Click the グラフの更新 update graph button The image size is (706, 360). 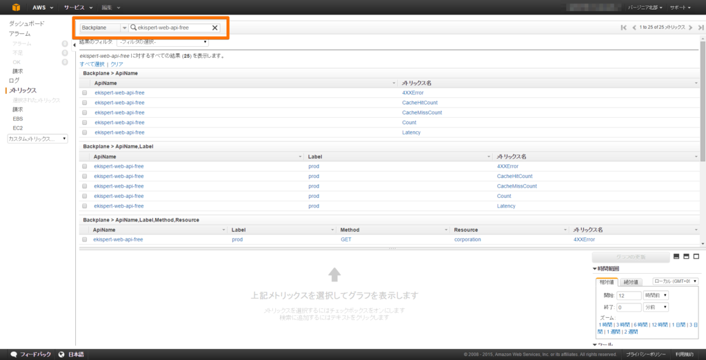[630, 257]
